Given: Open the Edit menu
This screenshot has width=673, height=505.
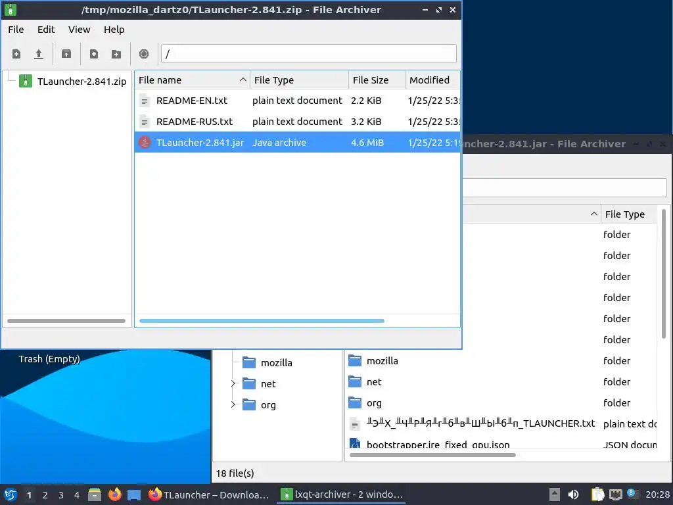Looking at the screenshot, I should click(x=46, y=29).
